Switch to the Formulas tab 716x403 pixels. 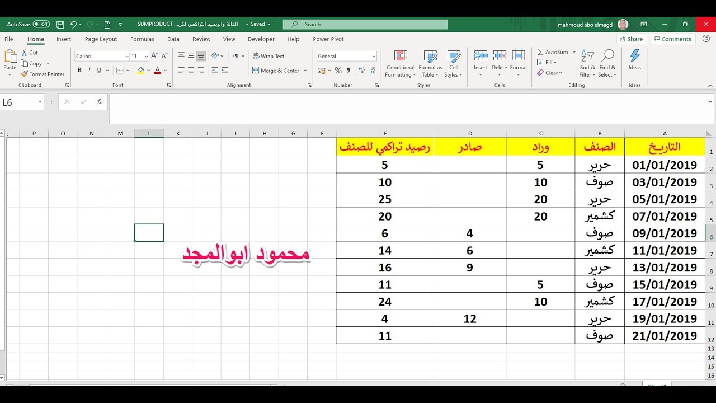(142, 39)
